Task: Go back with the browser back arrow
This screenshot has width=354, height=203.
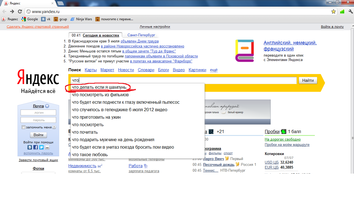Action: click(x=4, y=11)
